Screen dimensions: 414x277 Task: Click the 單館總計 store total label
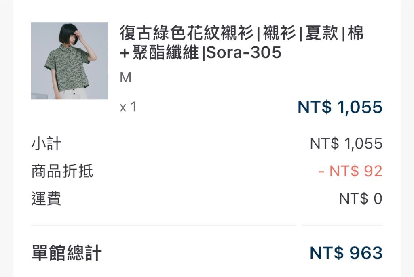pyautogui.click(x=67, y=253)
